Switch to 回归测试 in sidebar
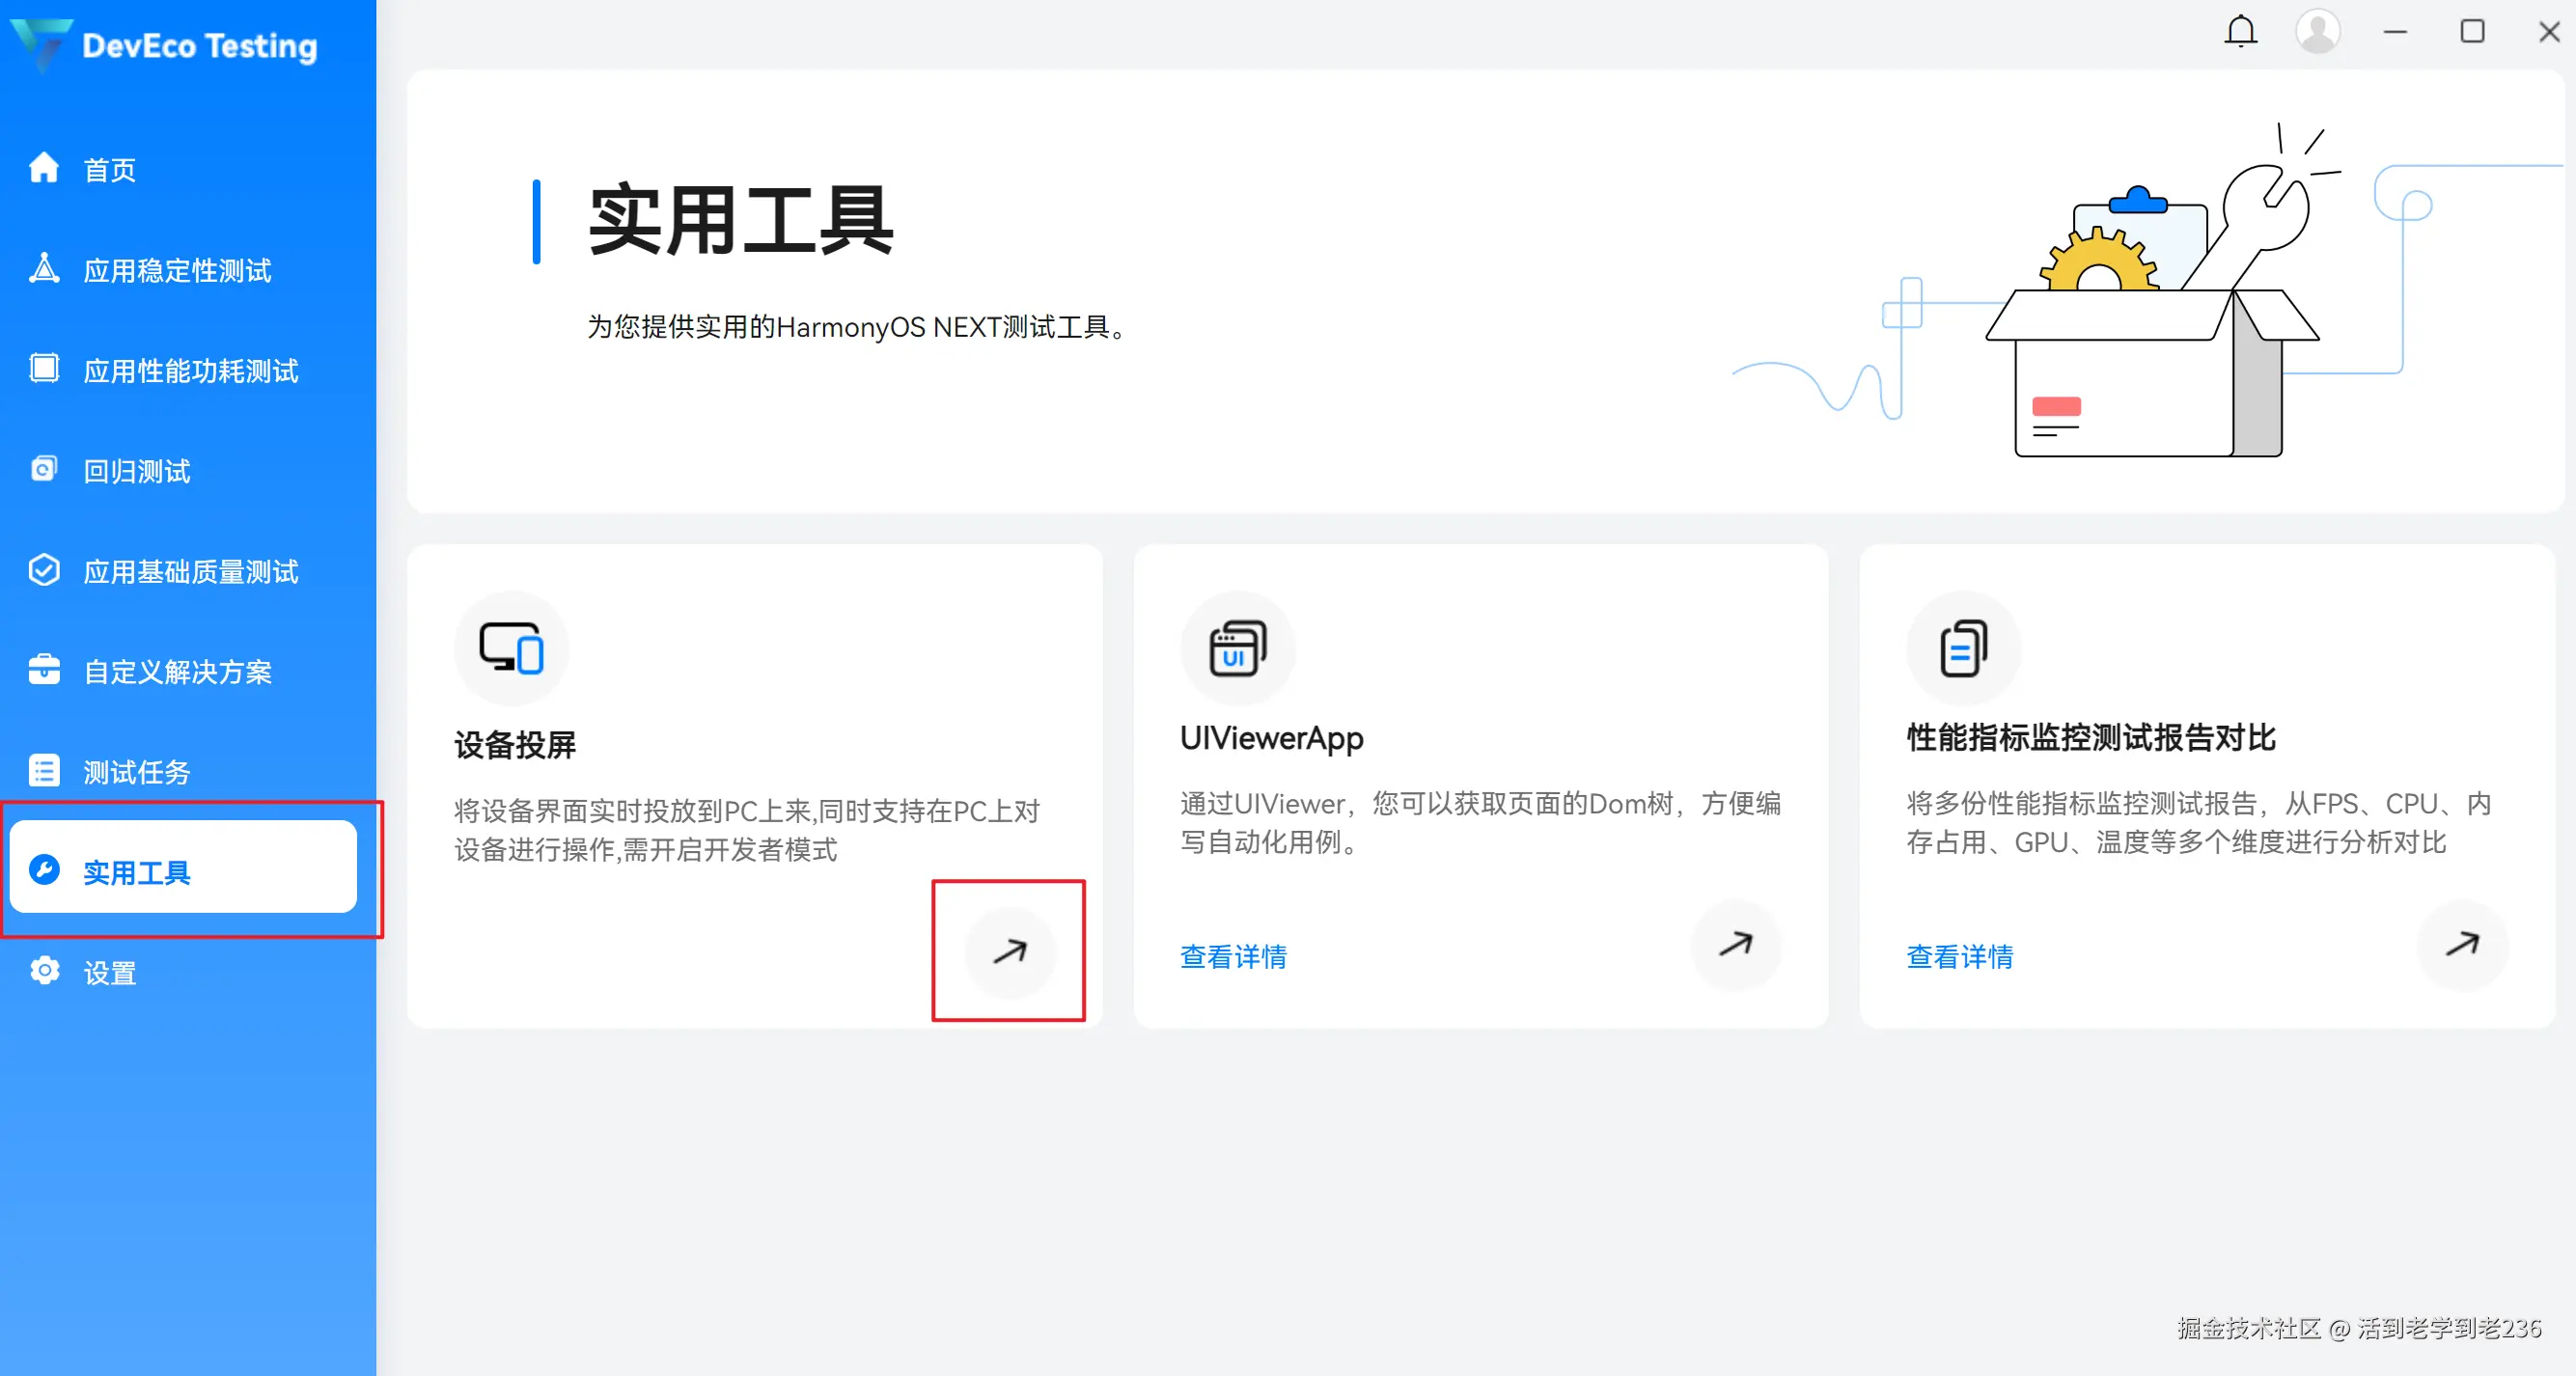Viewport: 2576px width, 1376px height. [136, 471]
